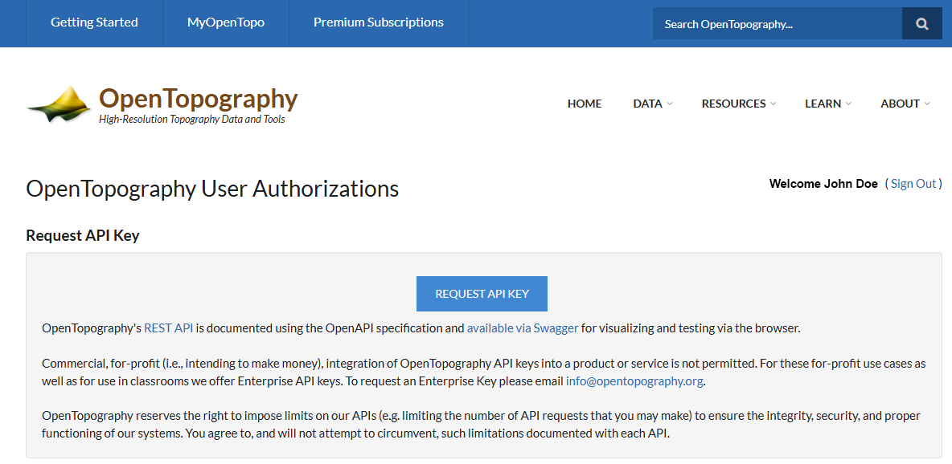This screenshot has height=464, width=952.
Task: Open the available via Swagger link
Action: pyautogui.click(x=522, y=329)
